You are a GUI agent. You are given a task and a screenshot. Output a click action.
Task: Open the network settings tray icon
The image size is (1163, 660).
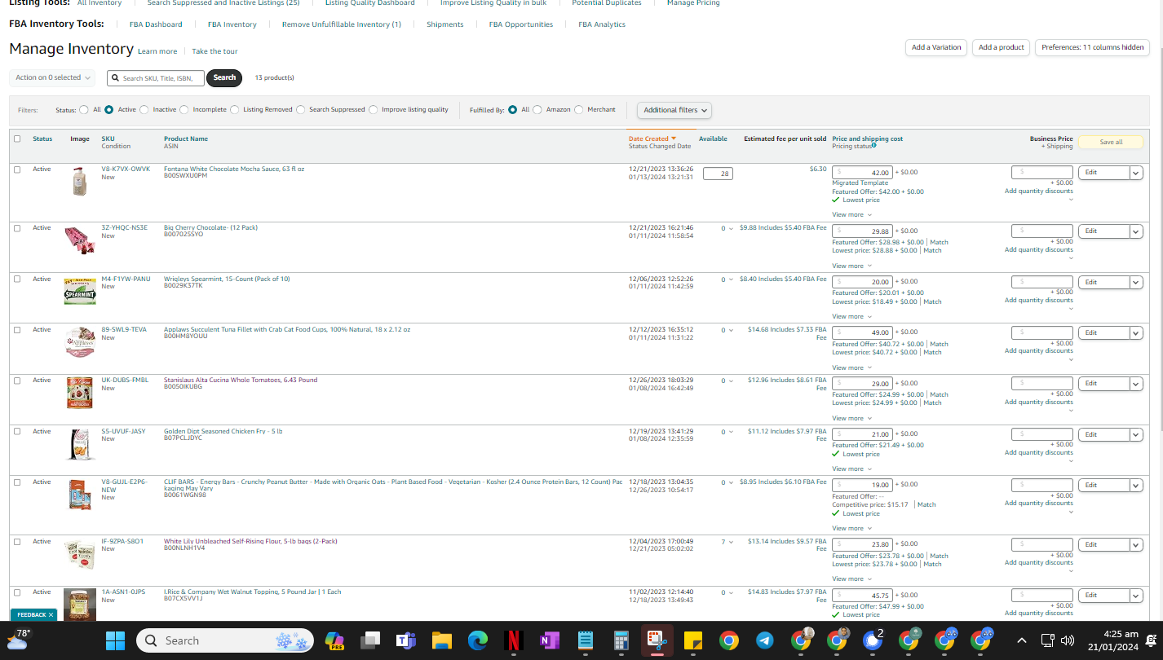tap(1048, 640)
